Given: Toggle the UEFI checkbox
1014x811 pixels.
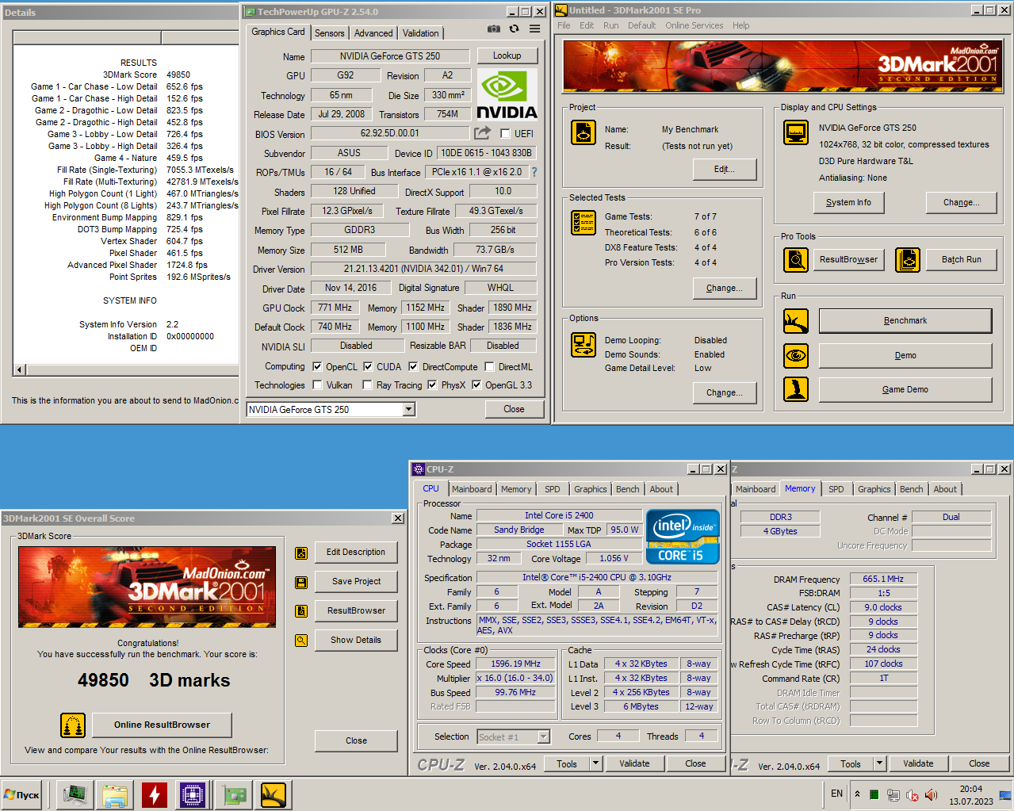Looking at the screenshot, I should click(505, 134).
